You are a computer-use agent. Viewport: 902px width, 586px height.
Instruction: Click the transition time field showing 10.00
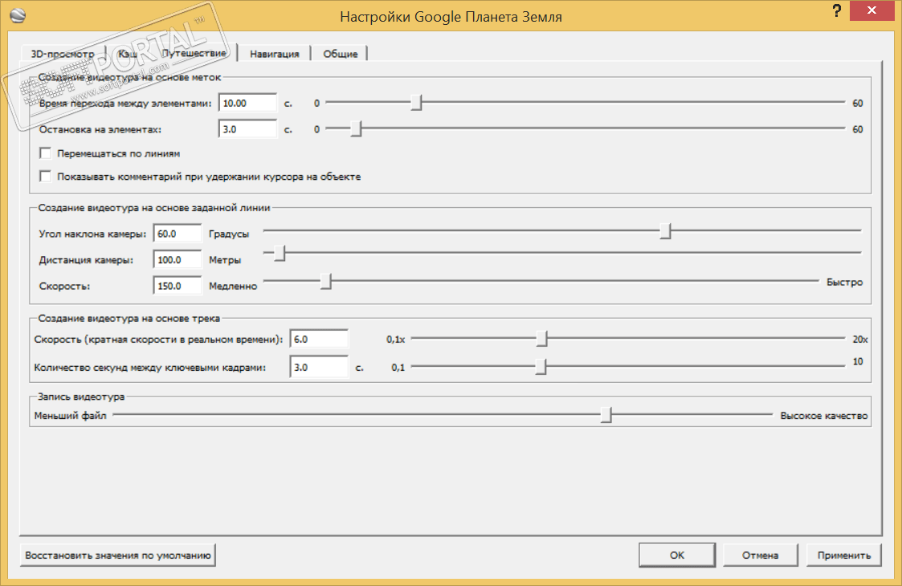click(x=248, y=103)
